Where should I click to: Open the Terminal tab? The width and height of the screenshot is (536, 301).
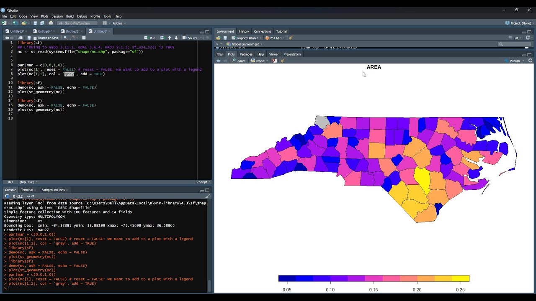click(x=27, y=190)
